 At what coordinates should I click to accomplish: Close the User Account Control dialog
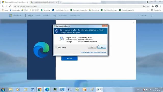(x=105, y=26)
